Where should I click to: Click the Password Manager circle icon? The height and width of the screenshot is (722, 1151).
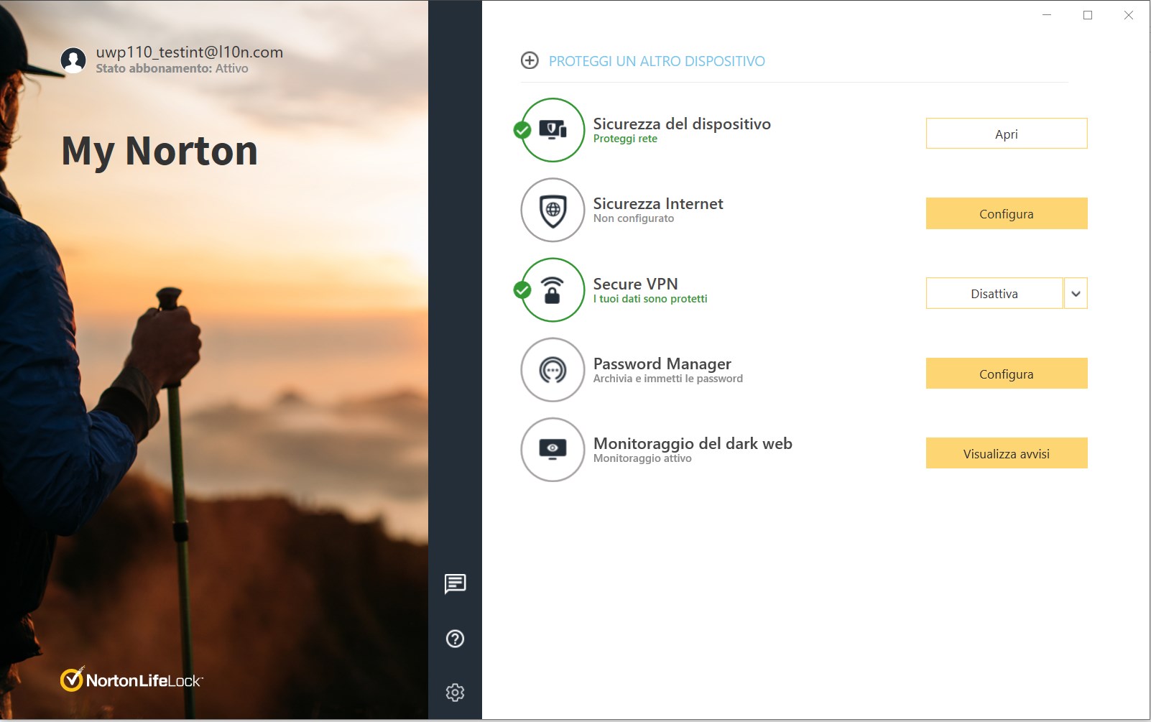pyautogui.click(x=553, y=370)
